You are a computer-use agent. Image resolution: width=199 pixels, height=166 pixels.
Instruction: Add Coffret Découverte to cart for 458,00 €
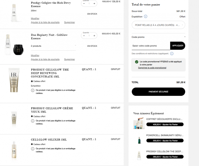tap(165, 125)
